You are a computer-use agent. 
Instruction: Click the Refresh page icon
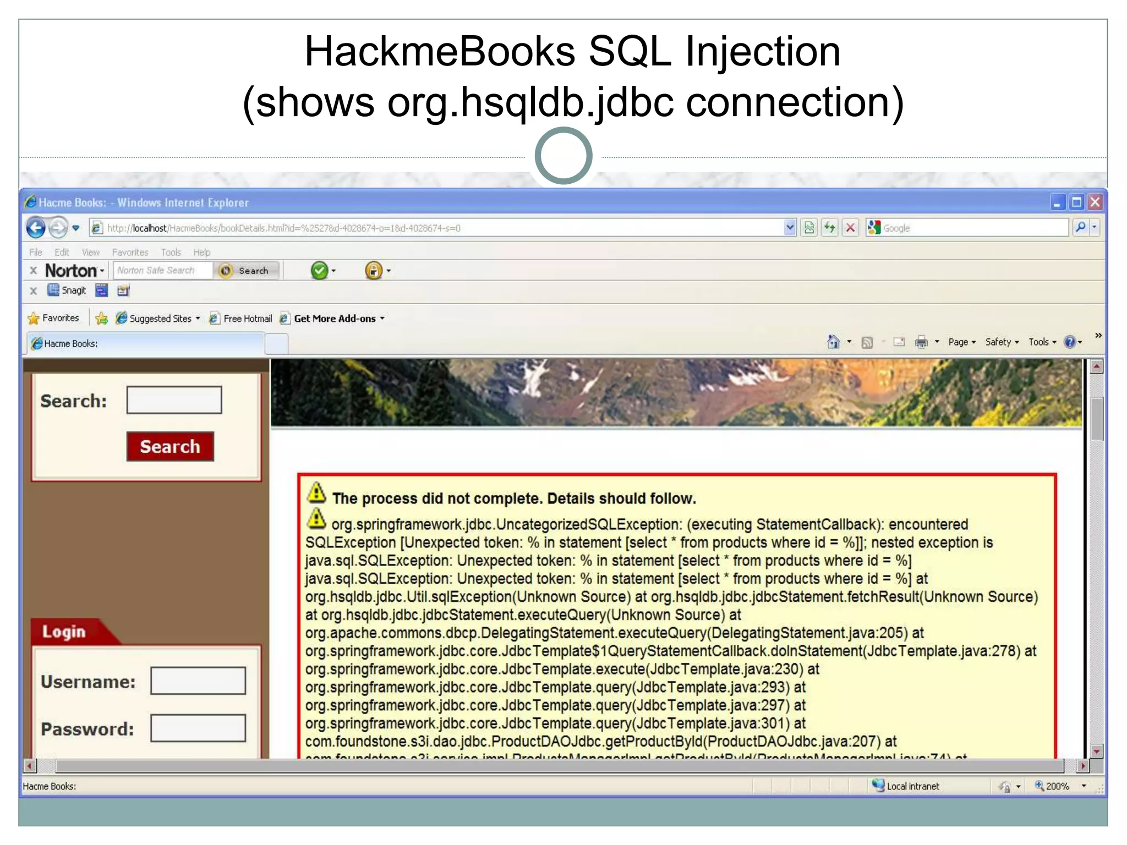829,228
